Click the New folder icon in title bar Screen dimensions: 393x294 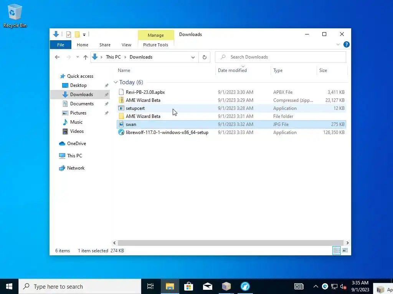click(x=78, y=34)
